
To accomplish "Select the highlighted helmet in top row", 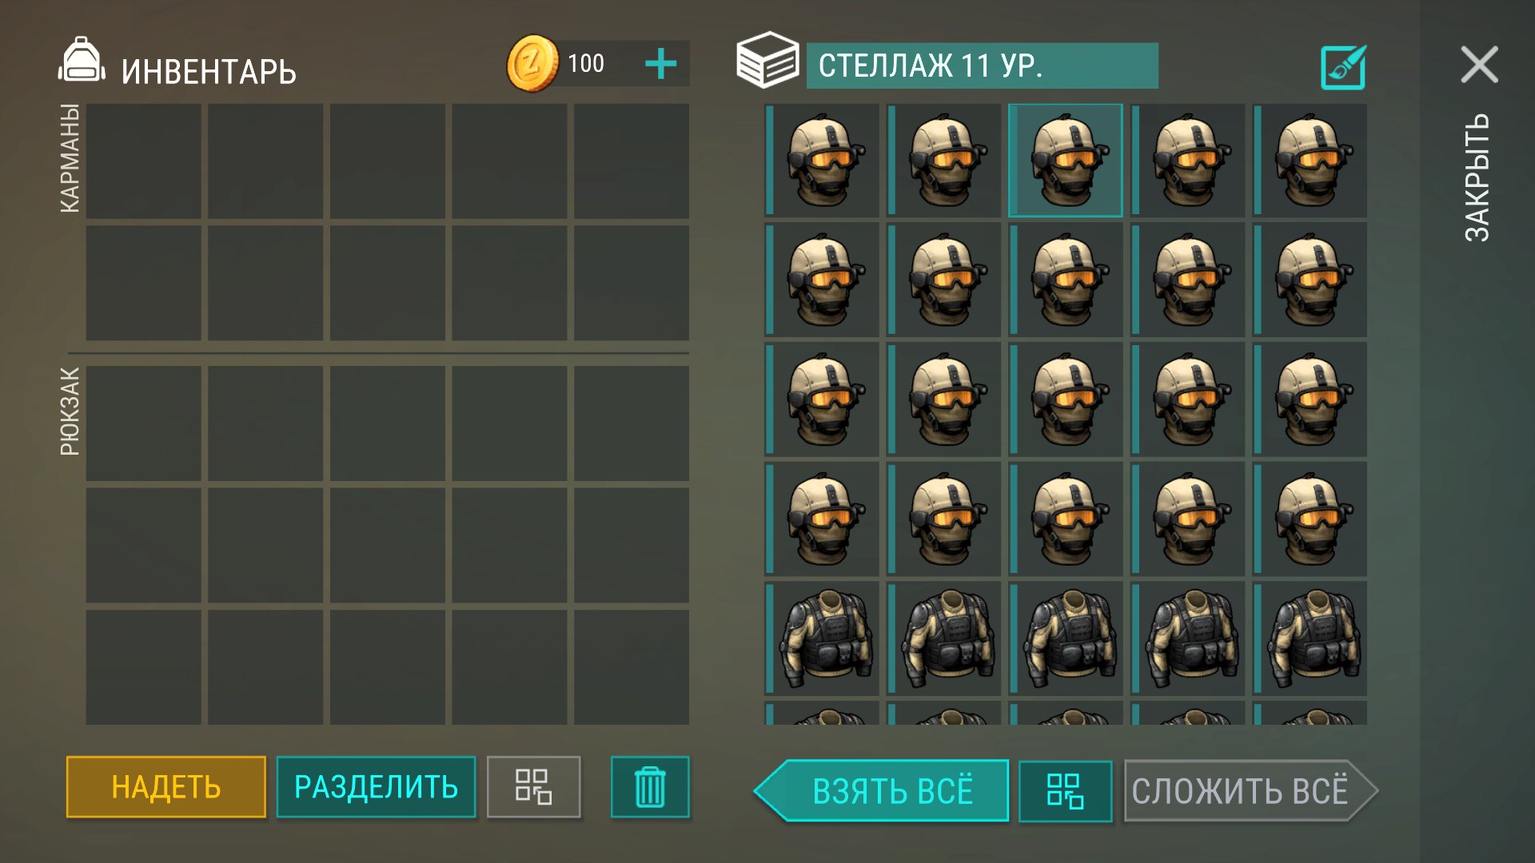I will [x=1066, y=161].
